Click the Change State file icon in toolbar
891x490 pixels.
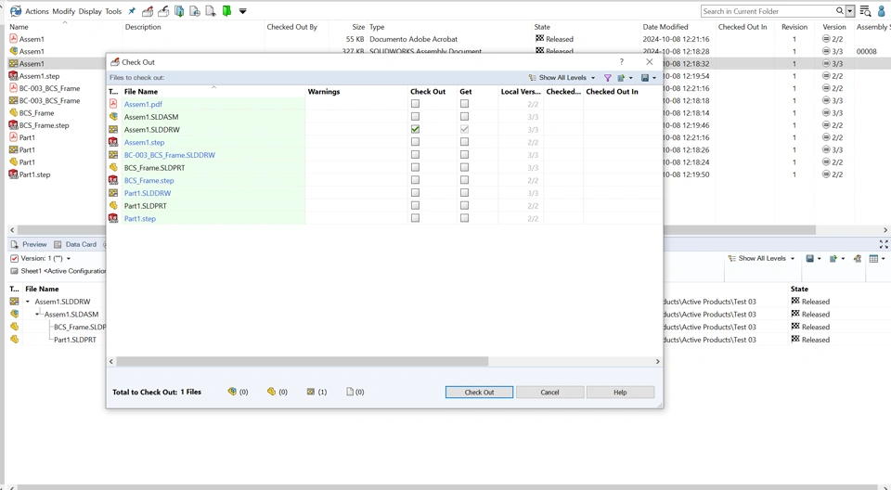pos(211,11)
